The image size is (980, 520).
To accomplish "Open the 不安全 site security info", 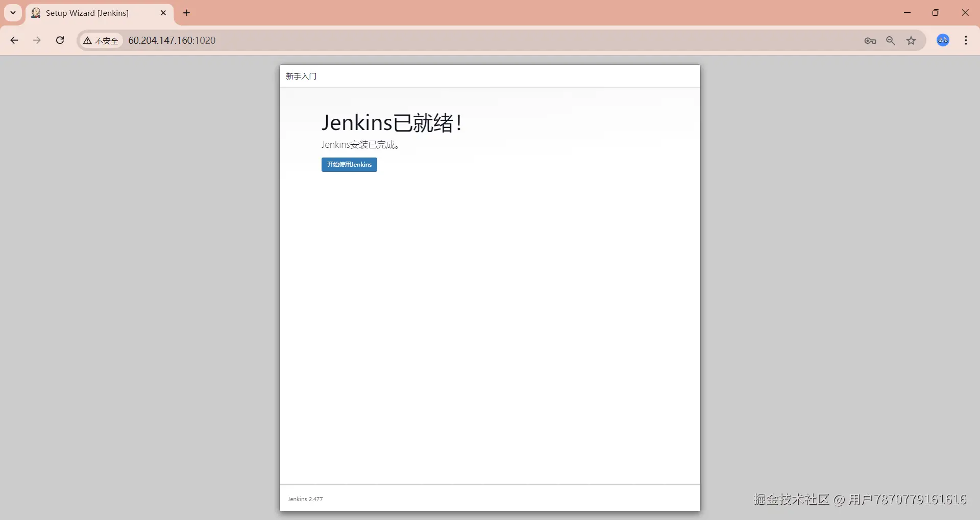I will click(x=101, y=40).
